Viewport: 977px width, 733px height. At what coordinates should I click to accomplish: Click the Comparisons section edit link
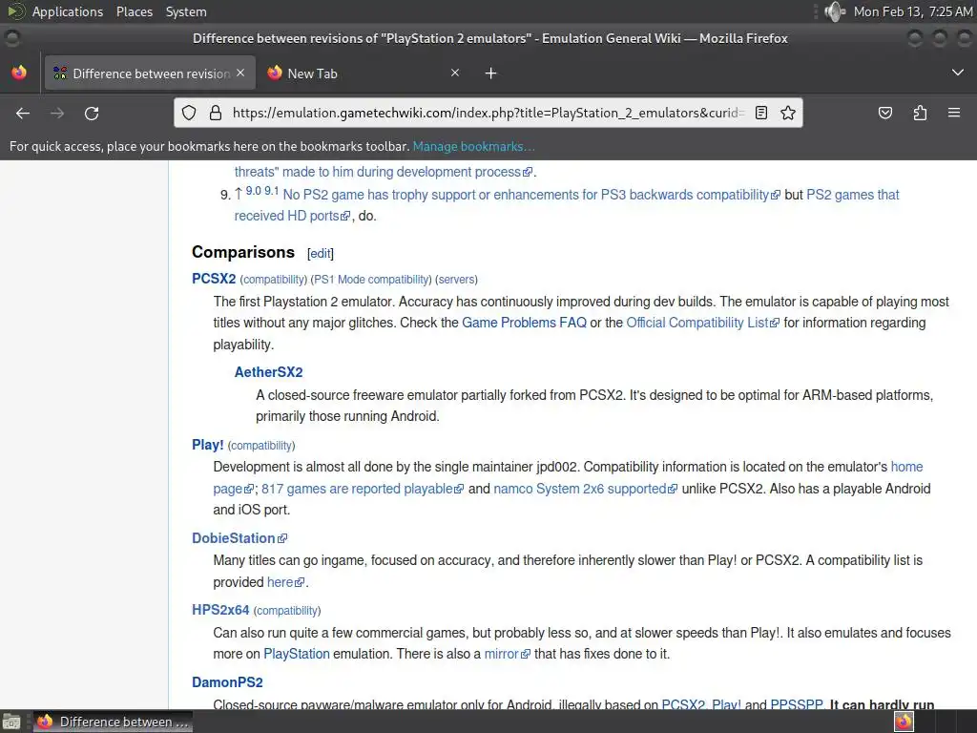pyautogui.click(x=321, y=253)
